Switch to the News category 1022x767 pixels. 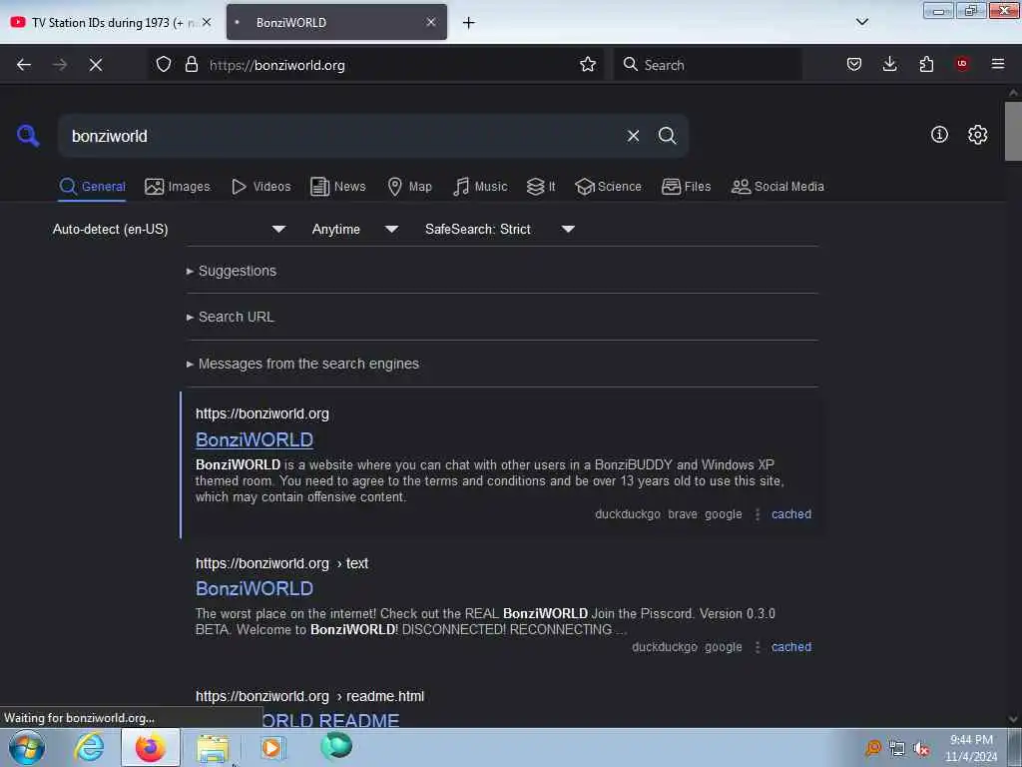click(x=338, y=187)
